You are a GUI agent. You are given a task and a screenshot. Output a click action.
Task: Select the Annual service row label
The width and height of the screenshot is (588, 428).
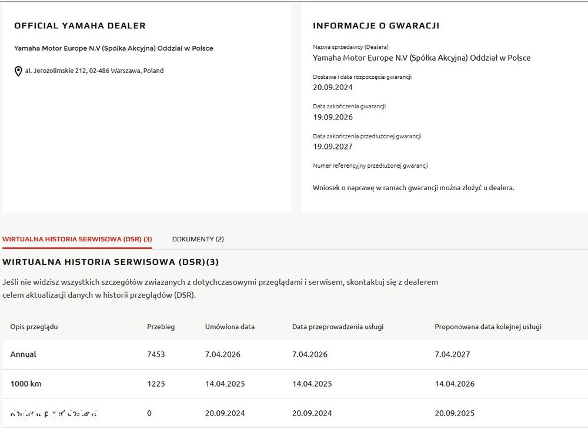tap(24, 354)
